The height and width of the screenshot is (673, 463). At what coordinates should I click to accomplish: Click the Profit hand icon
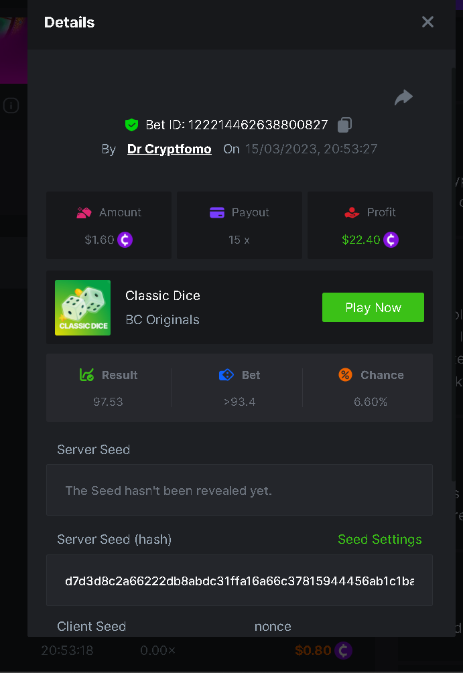coord(352,212)
